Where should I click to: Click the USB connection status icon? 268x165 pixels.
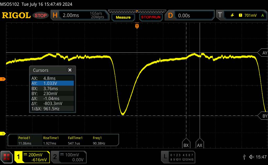coord(244,157)
